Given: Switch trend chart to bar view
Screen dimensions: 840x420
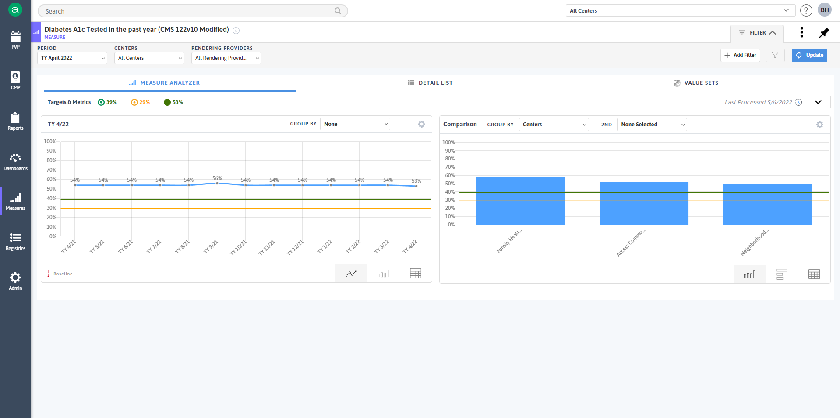Looking at the screenshot, I should [383, 274].
